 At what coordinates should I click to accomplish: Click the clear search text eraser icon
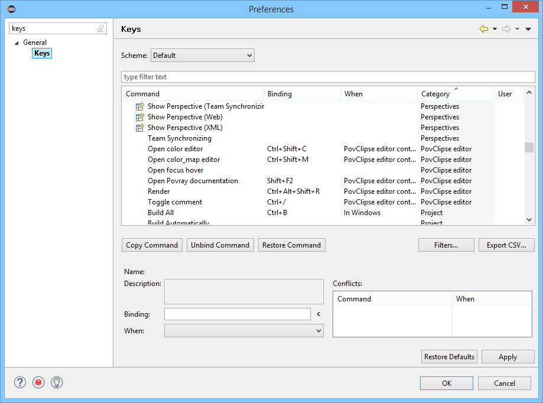click(x=101, y=28)
